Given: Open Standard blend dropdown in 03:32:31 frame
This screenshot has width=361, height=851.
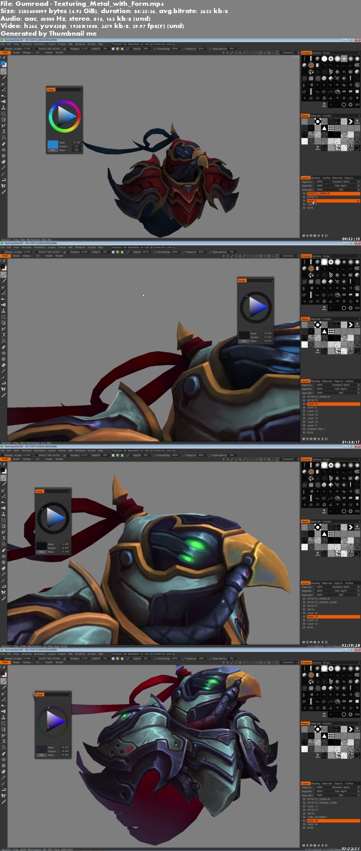Looking at the screenshot, I should click(342, 787).
